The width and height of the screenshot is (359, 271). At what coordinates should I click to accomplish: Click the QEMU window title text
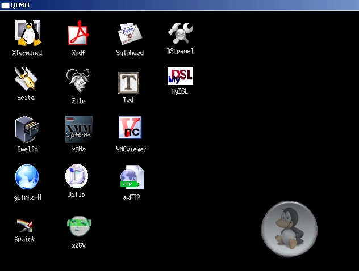(20, 5)
